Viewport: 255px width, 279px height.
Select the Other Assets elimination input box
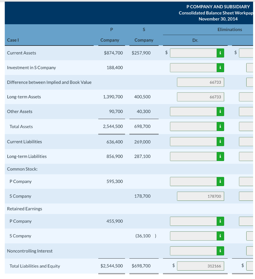(x=194, y=111)
